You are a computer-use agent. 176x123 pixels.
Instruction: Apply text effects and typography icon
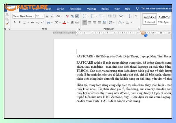(x=48, y=23)
